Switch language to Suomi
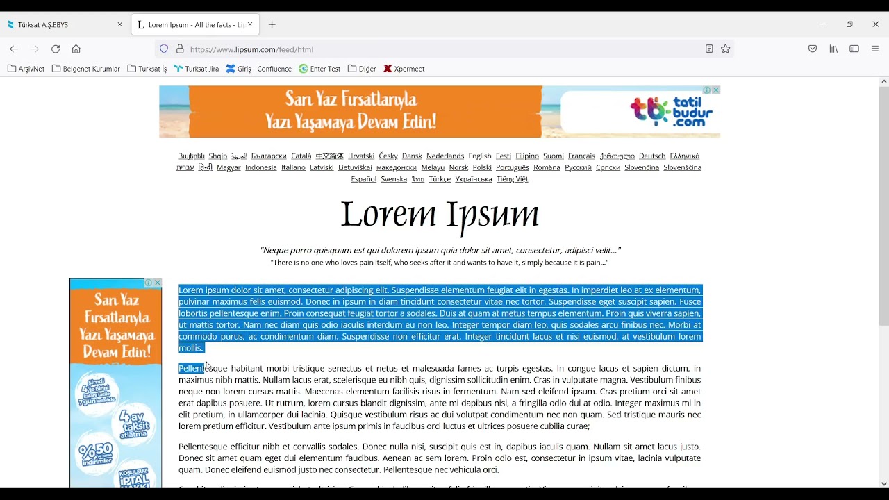 tap(554, 156)
